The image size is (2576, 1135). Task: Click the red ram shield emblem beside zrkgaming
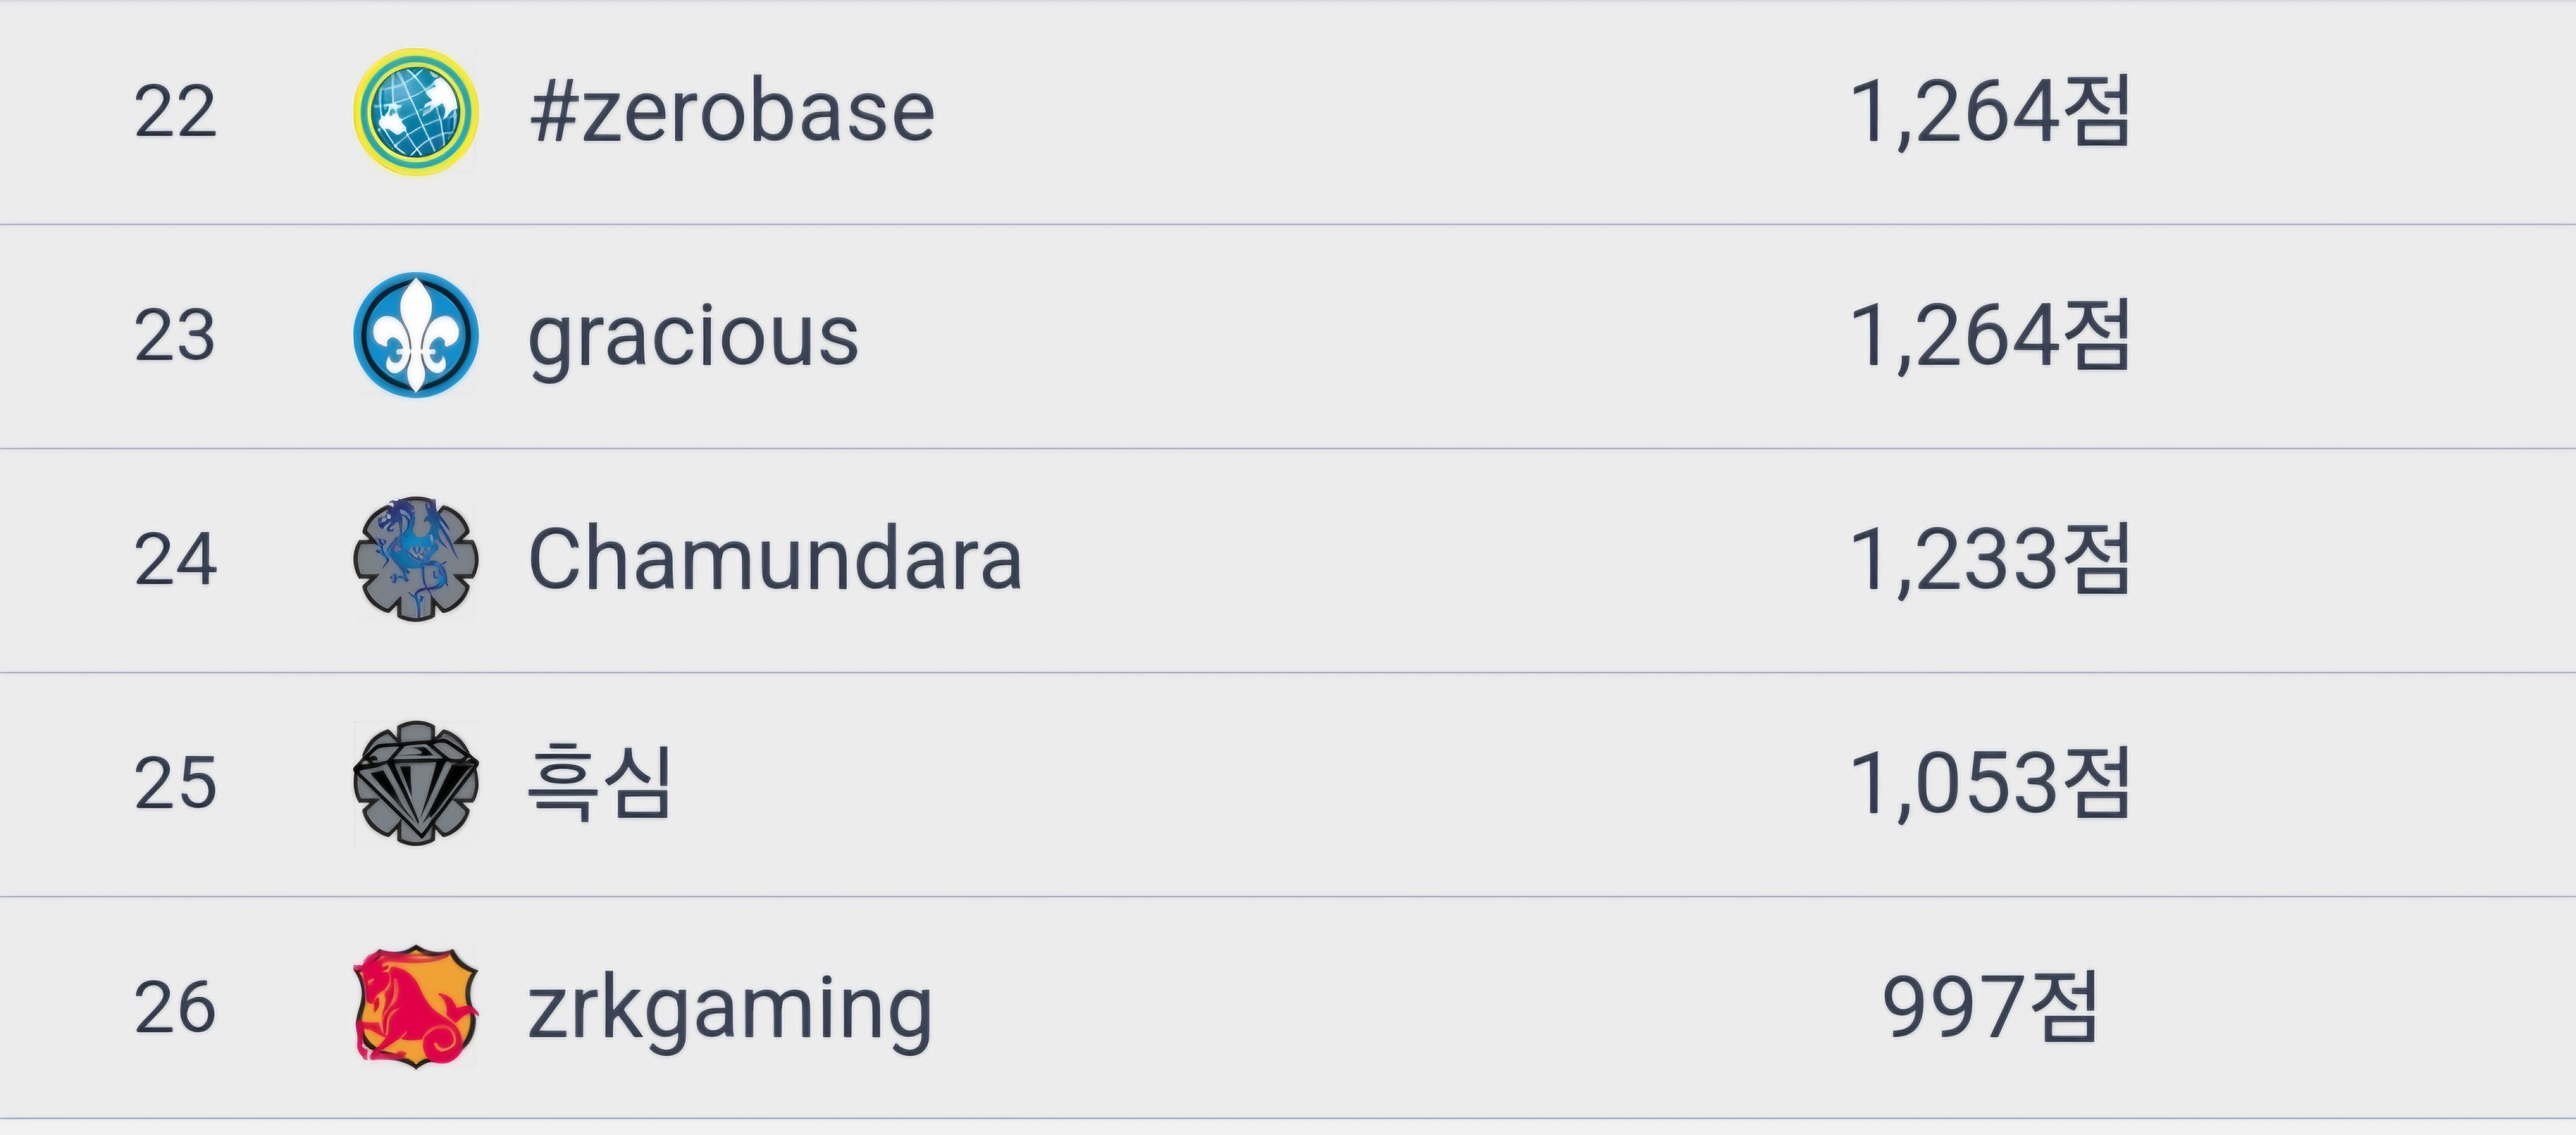coord(416,1007)
